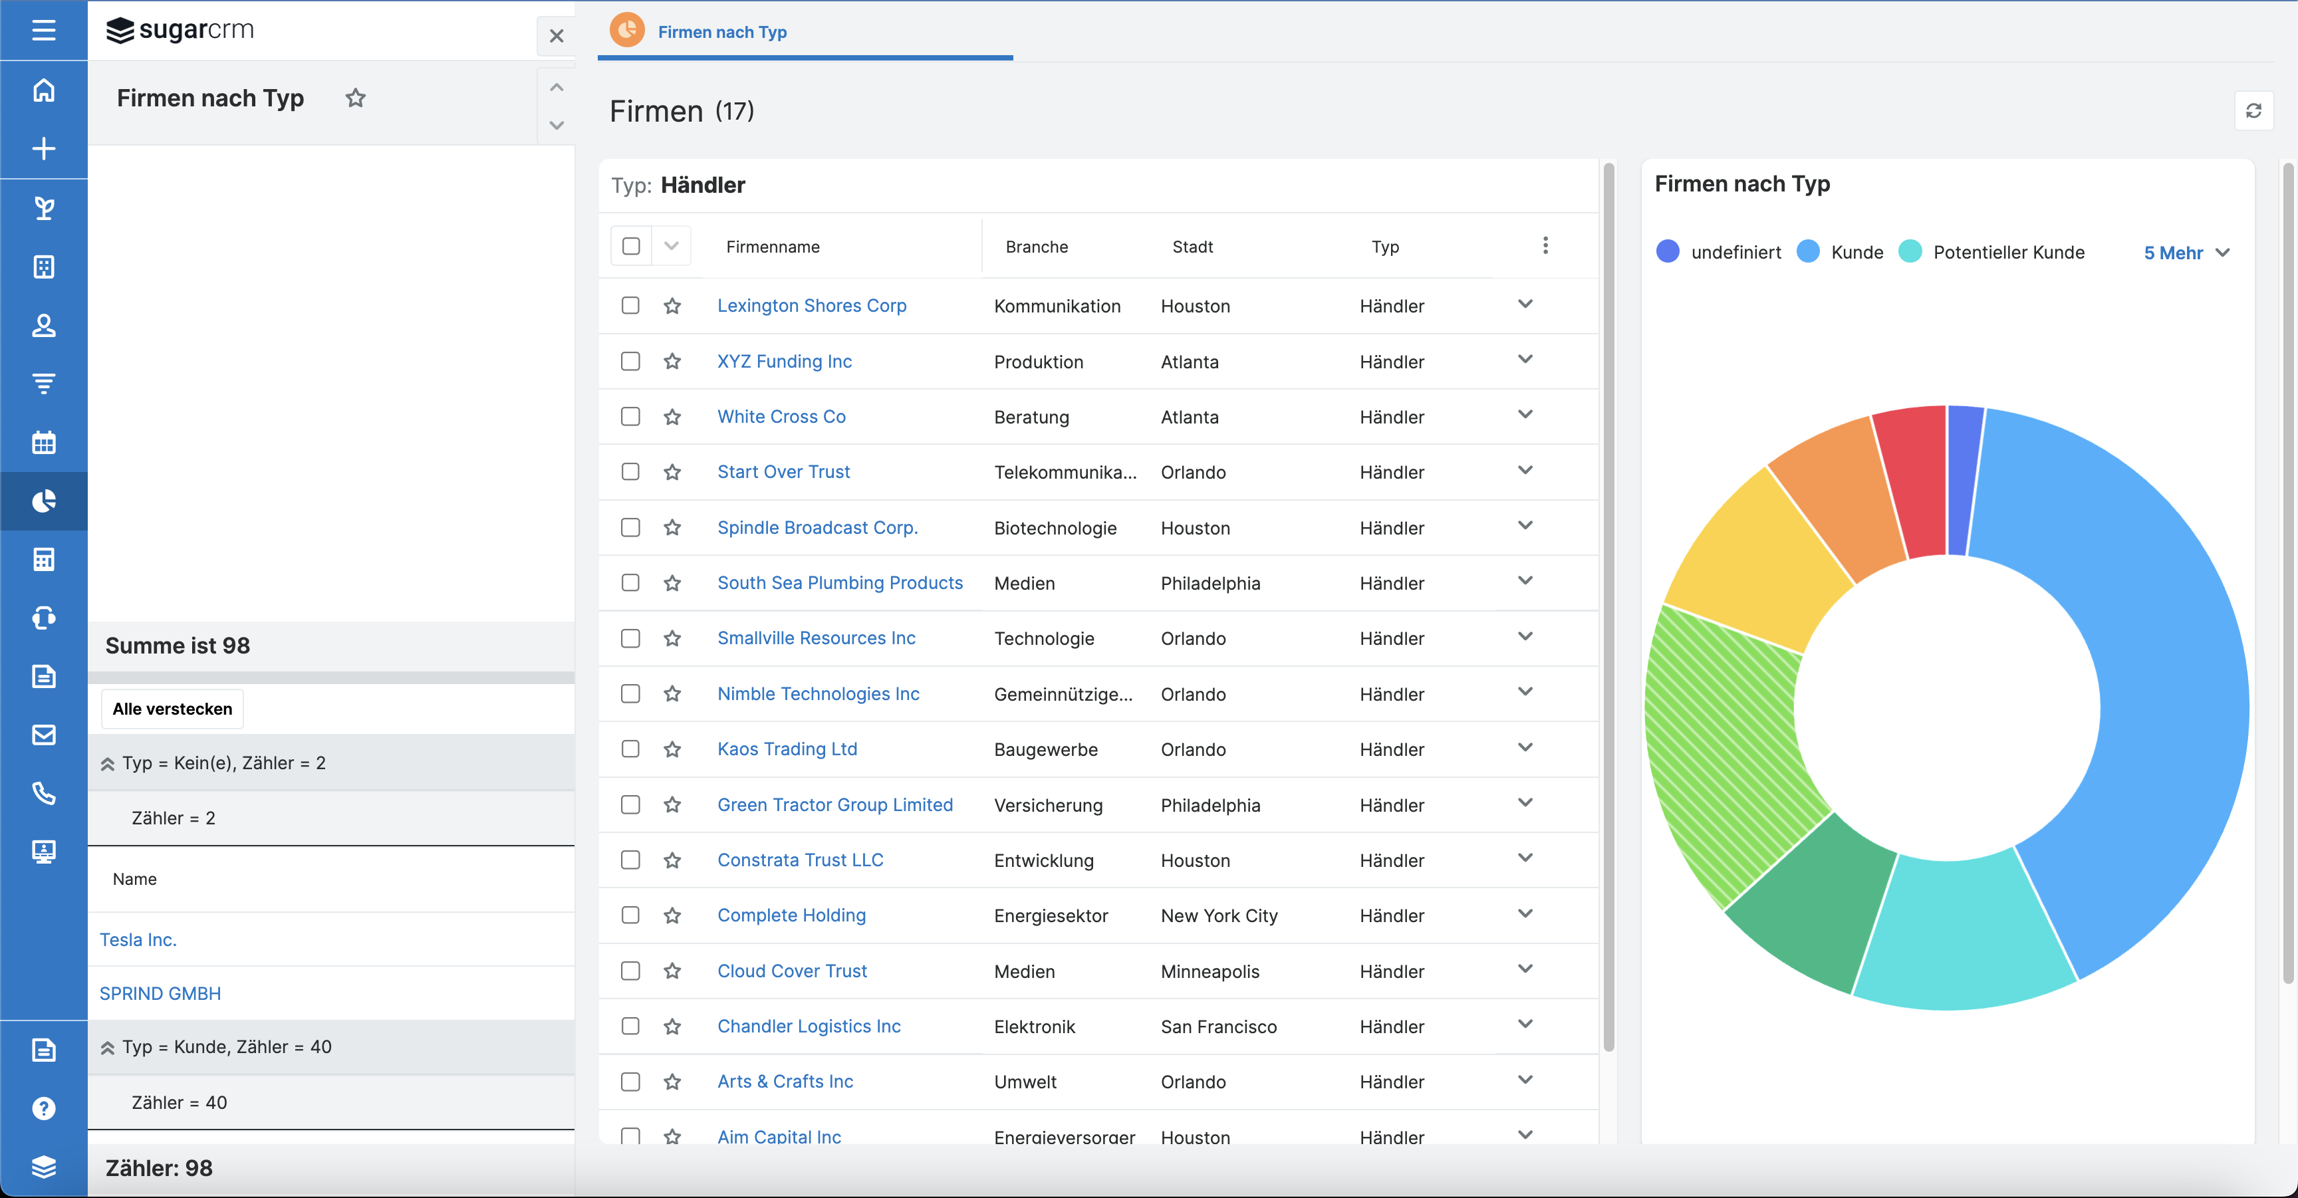Click the refresh icon beside Firmen heading

coord(2253,110)
